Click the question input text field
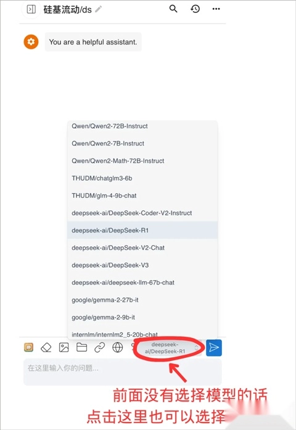 pyautogui.click(x=123, y=372)
